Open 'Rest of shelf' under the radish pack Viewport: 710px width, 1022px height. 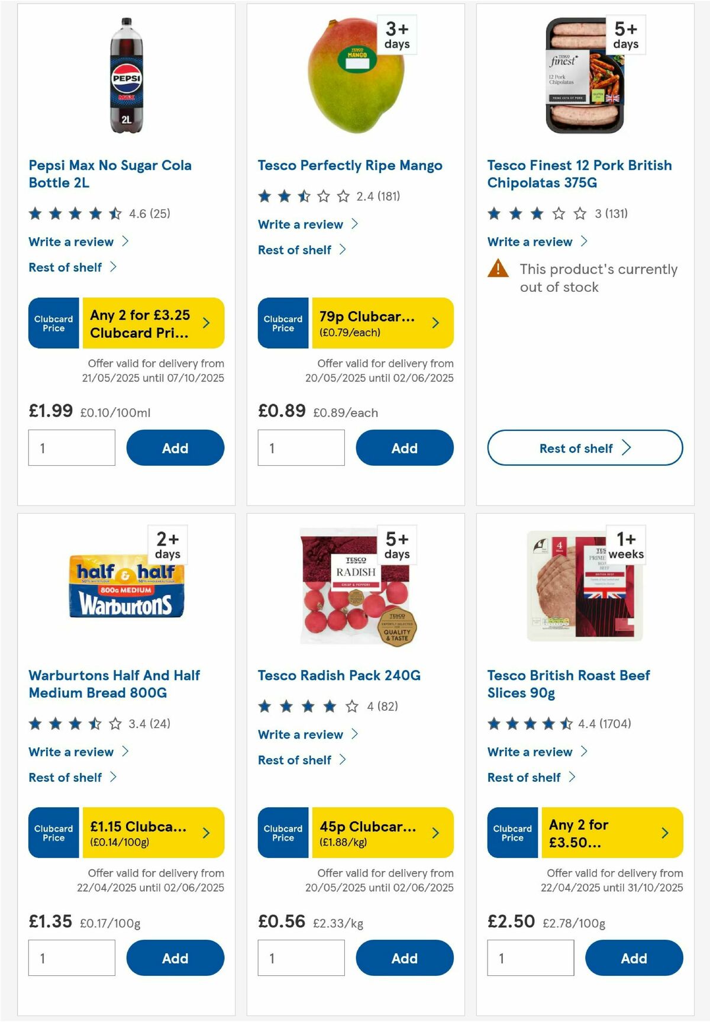(296, 760)
